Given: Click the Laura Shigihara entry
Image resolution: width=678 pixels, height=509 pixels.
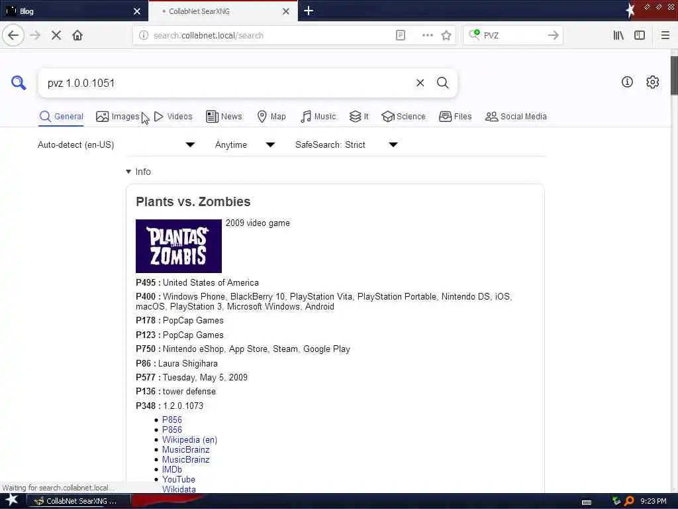Looking at the screenshot, I should pos(187,363).
